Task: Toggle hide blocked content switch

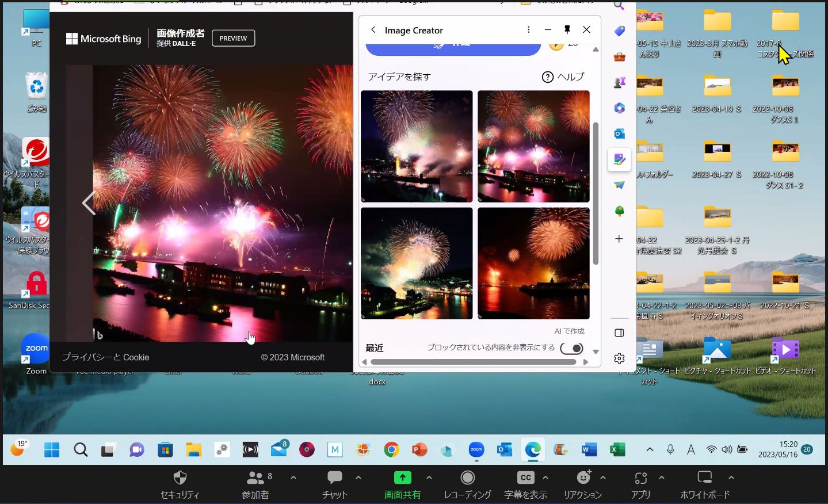Action: coord(572,348)
